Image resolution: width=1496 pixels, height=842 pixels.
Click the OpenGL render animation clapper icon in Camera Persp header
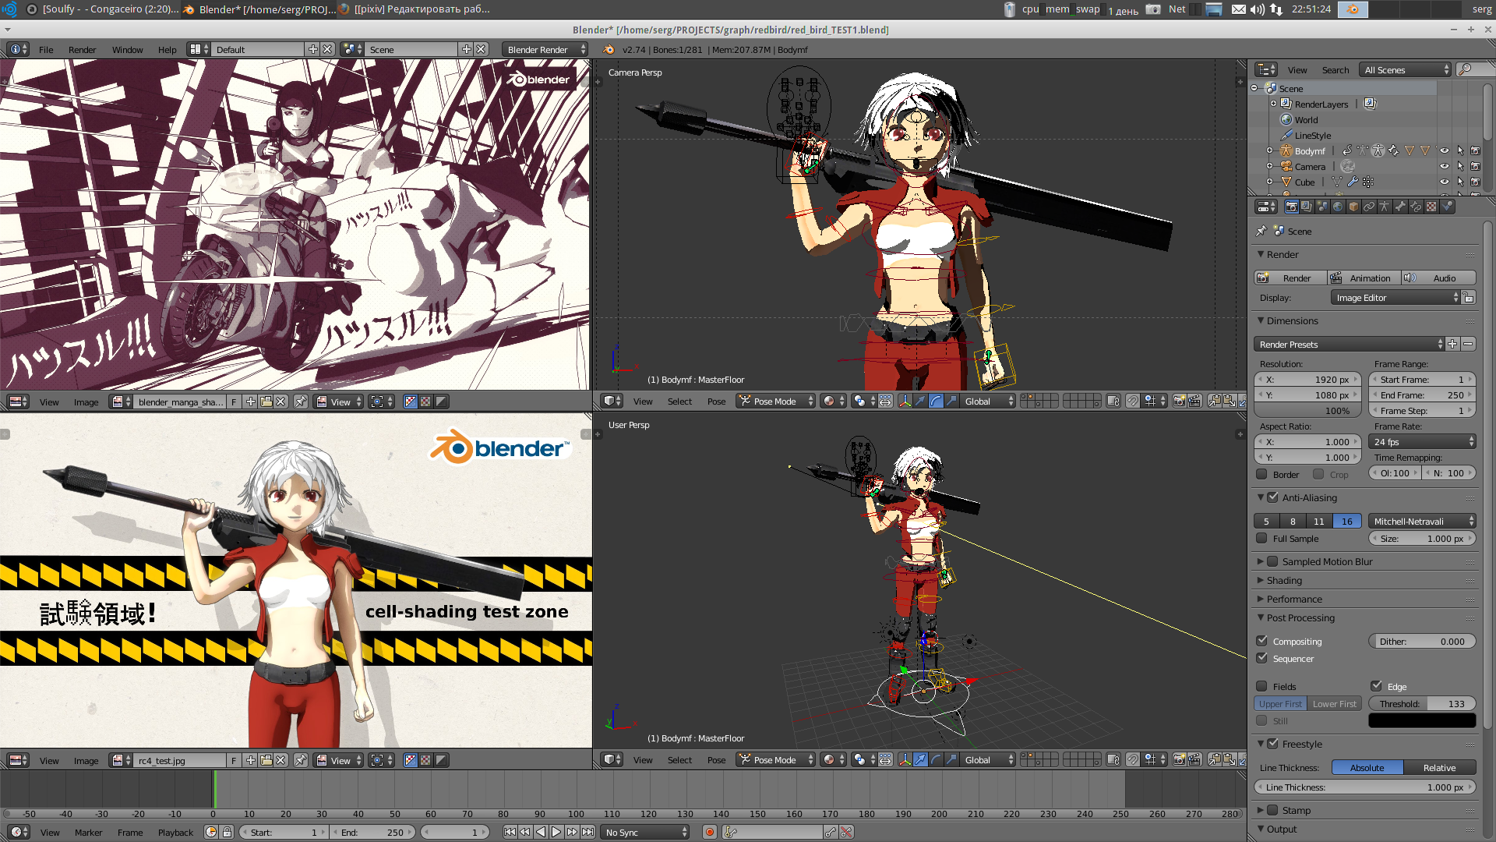[1194, 401]
